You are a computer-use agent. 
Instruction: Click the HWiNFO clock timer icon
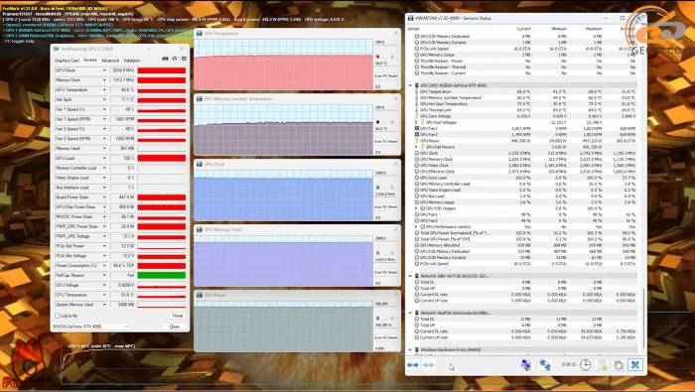click(586, 365)
